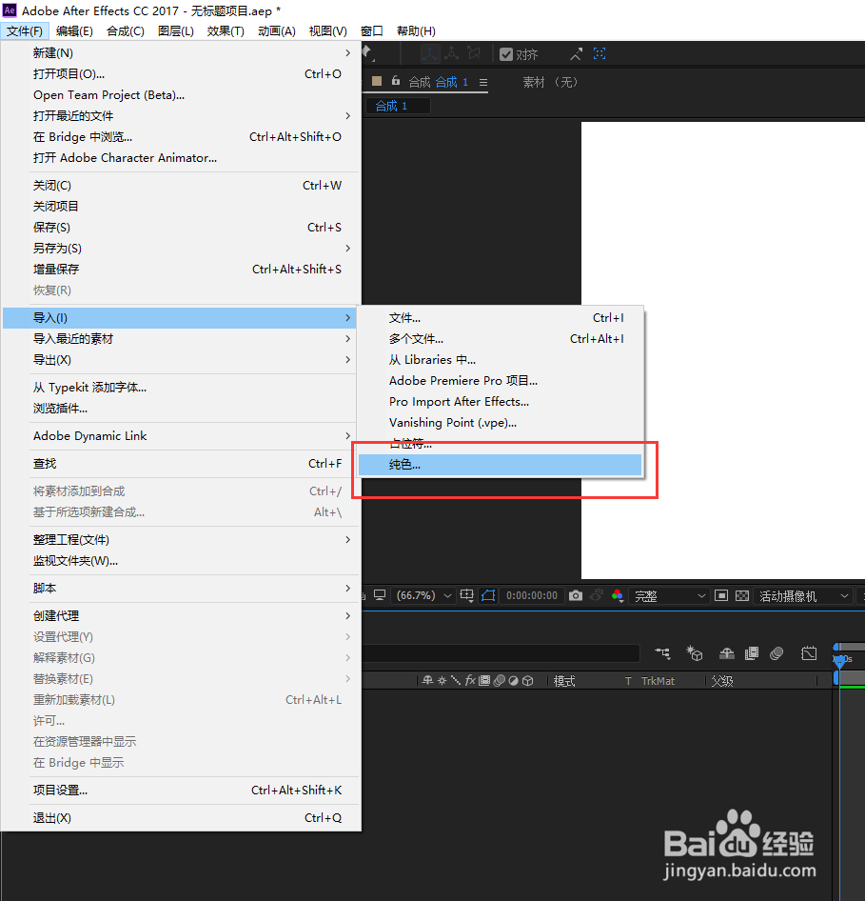Take snapshot with the camera icon
The height and width of the screenshot is (901, 865).
click(575, 596)
